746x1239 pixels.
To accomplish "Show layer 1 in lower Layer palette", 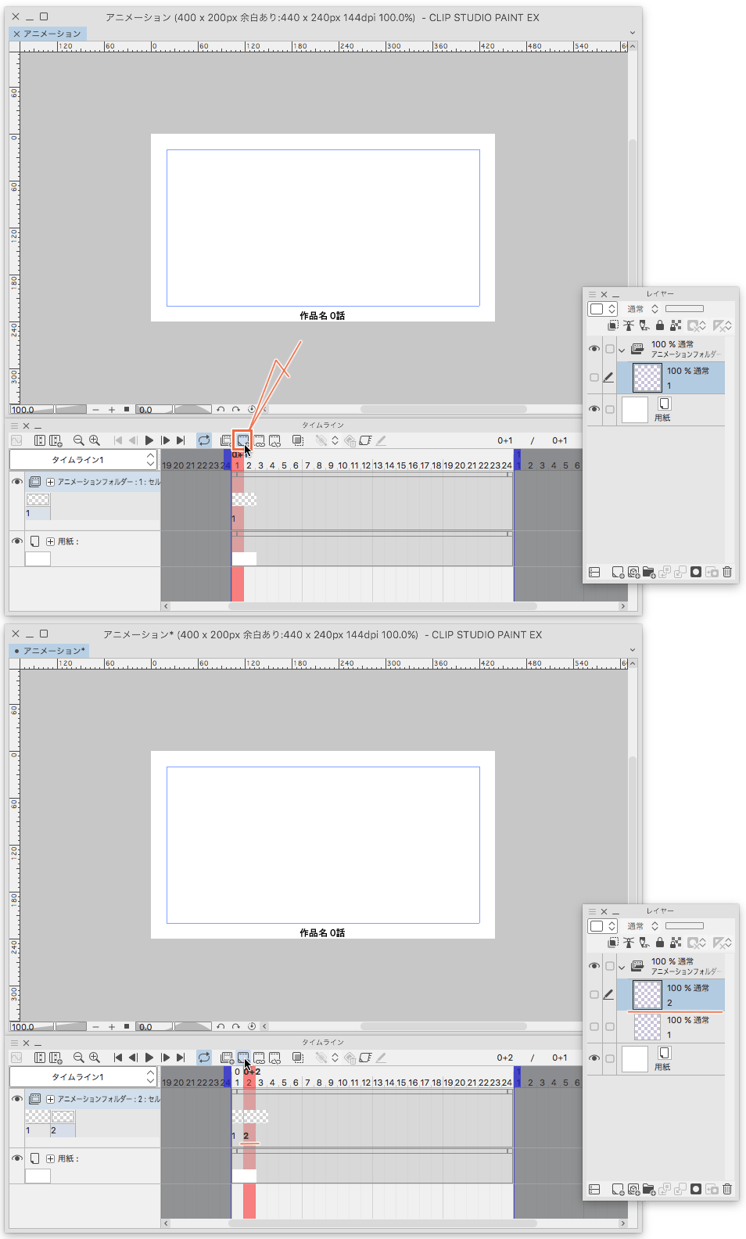I will 594,1026.
